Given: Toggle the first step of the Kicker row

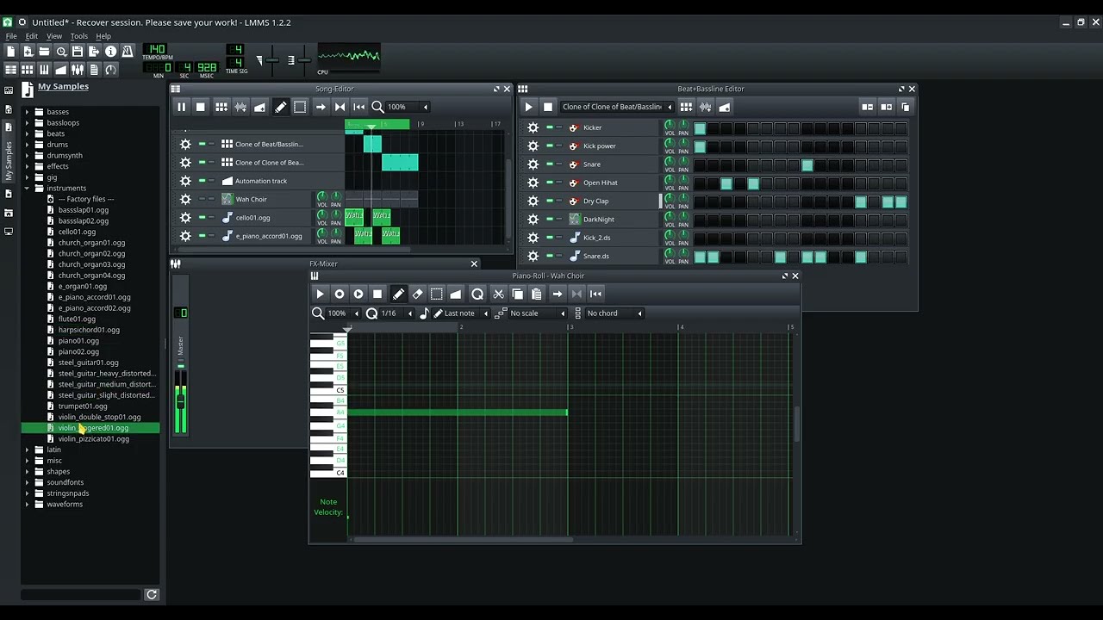Looking at the screenshot, I should [700, 128].
